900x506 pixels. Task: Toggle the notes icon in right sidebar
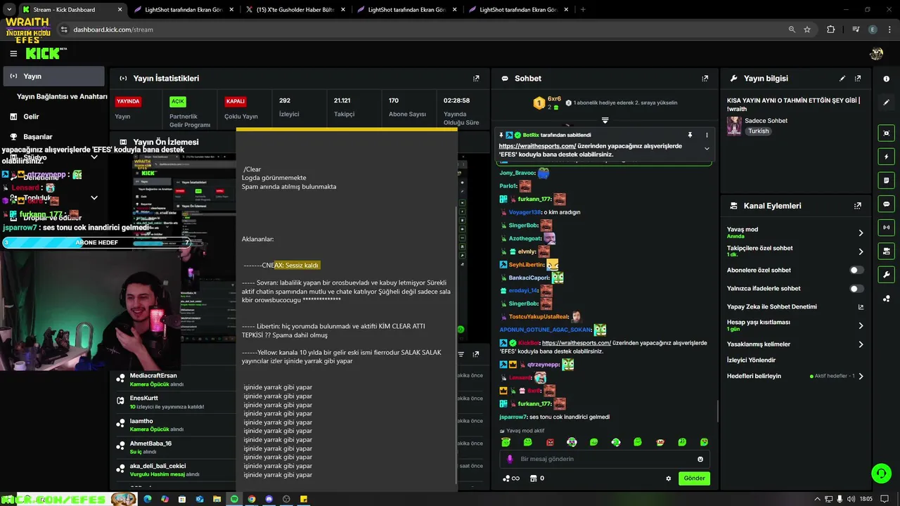[887, 181]
